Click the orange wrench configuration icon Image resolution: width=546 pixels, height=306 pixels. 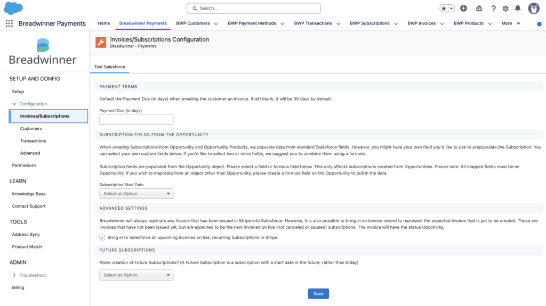pyautogui.click(x=101, y=43)
